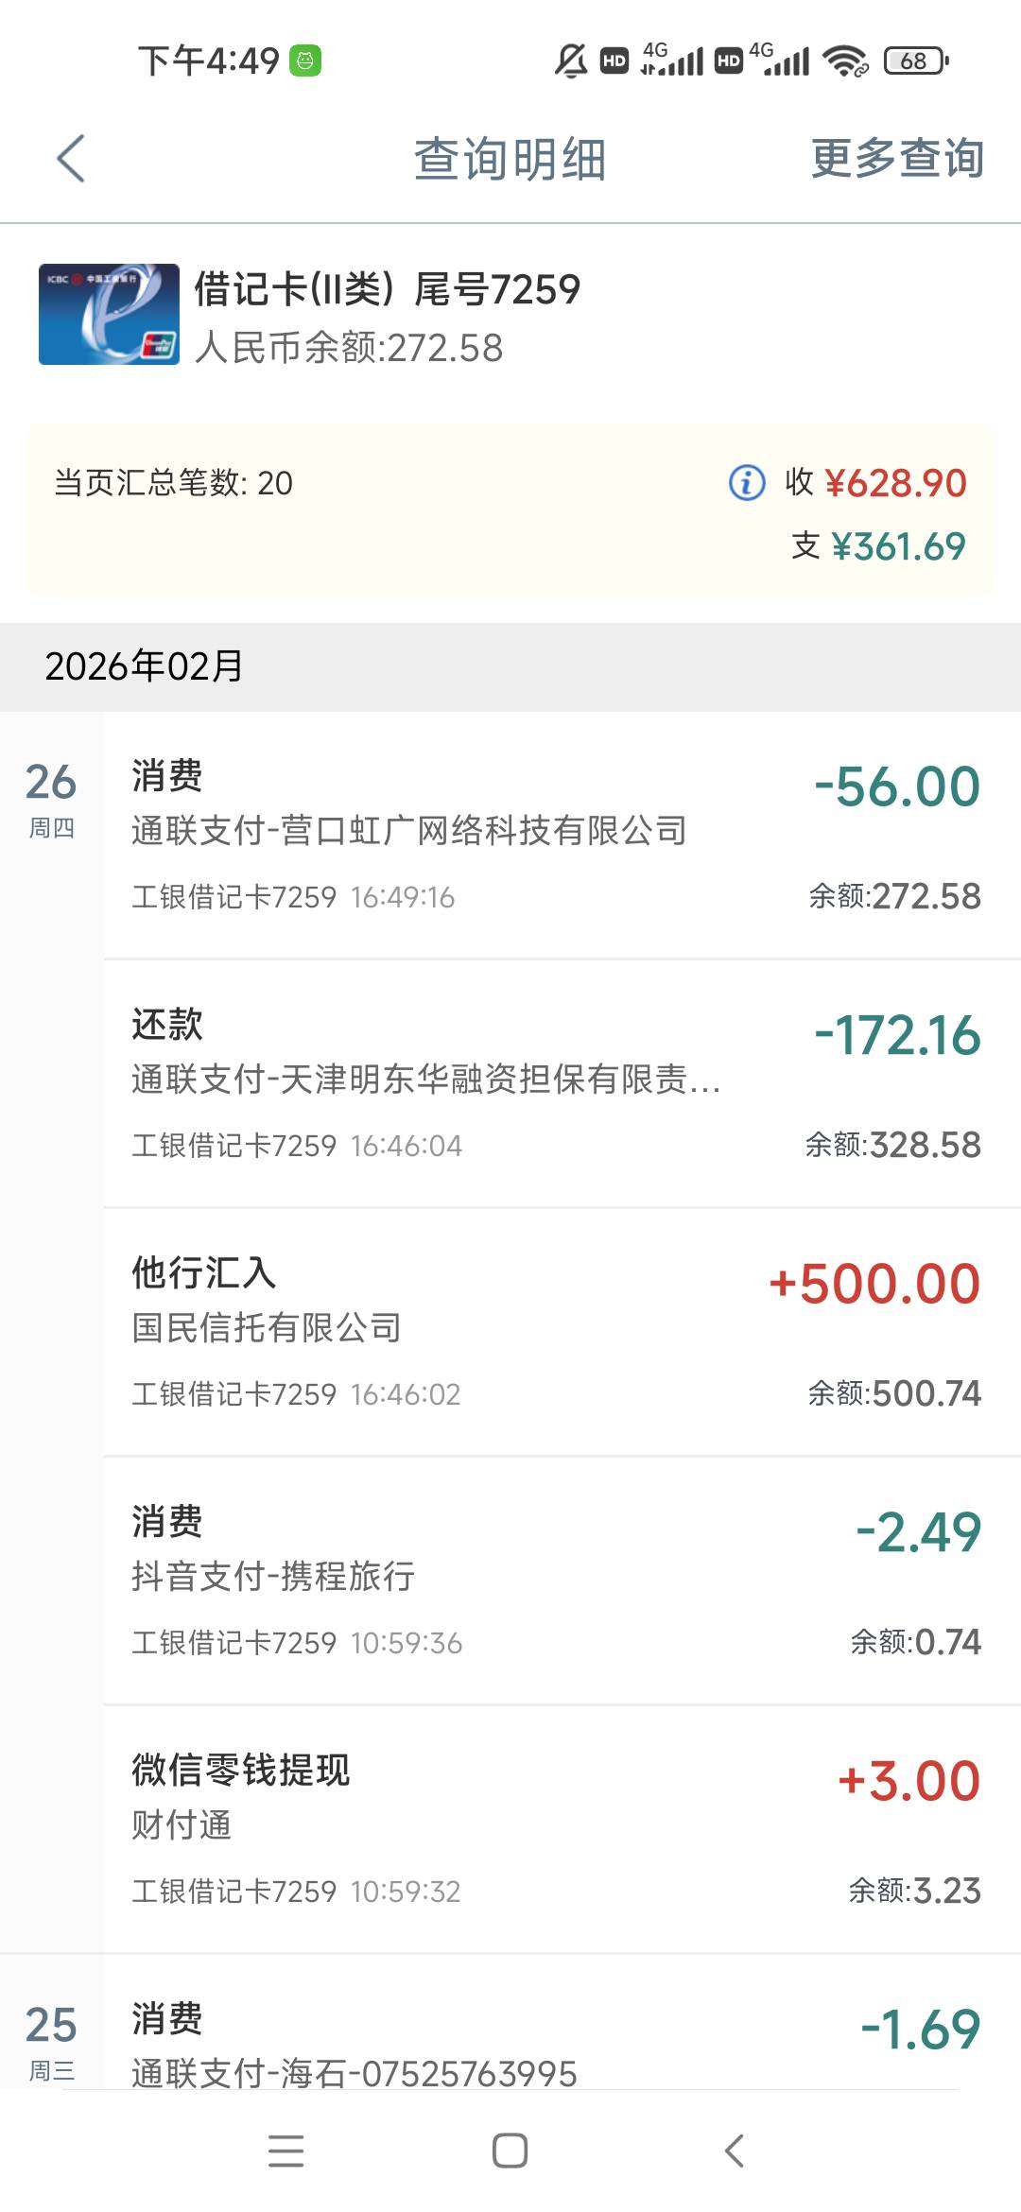1021x2212 pixels.
Task: Tap the Android home square icon
Action: click(510, 2151)
